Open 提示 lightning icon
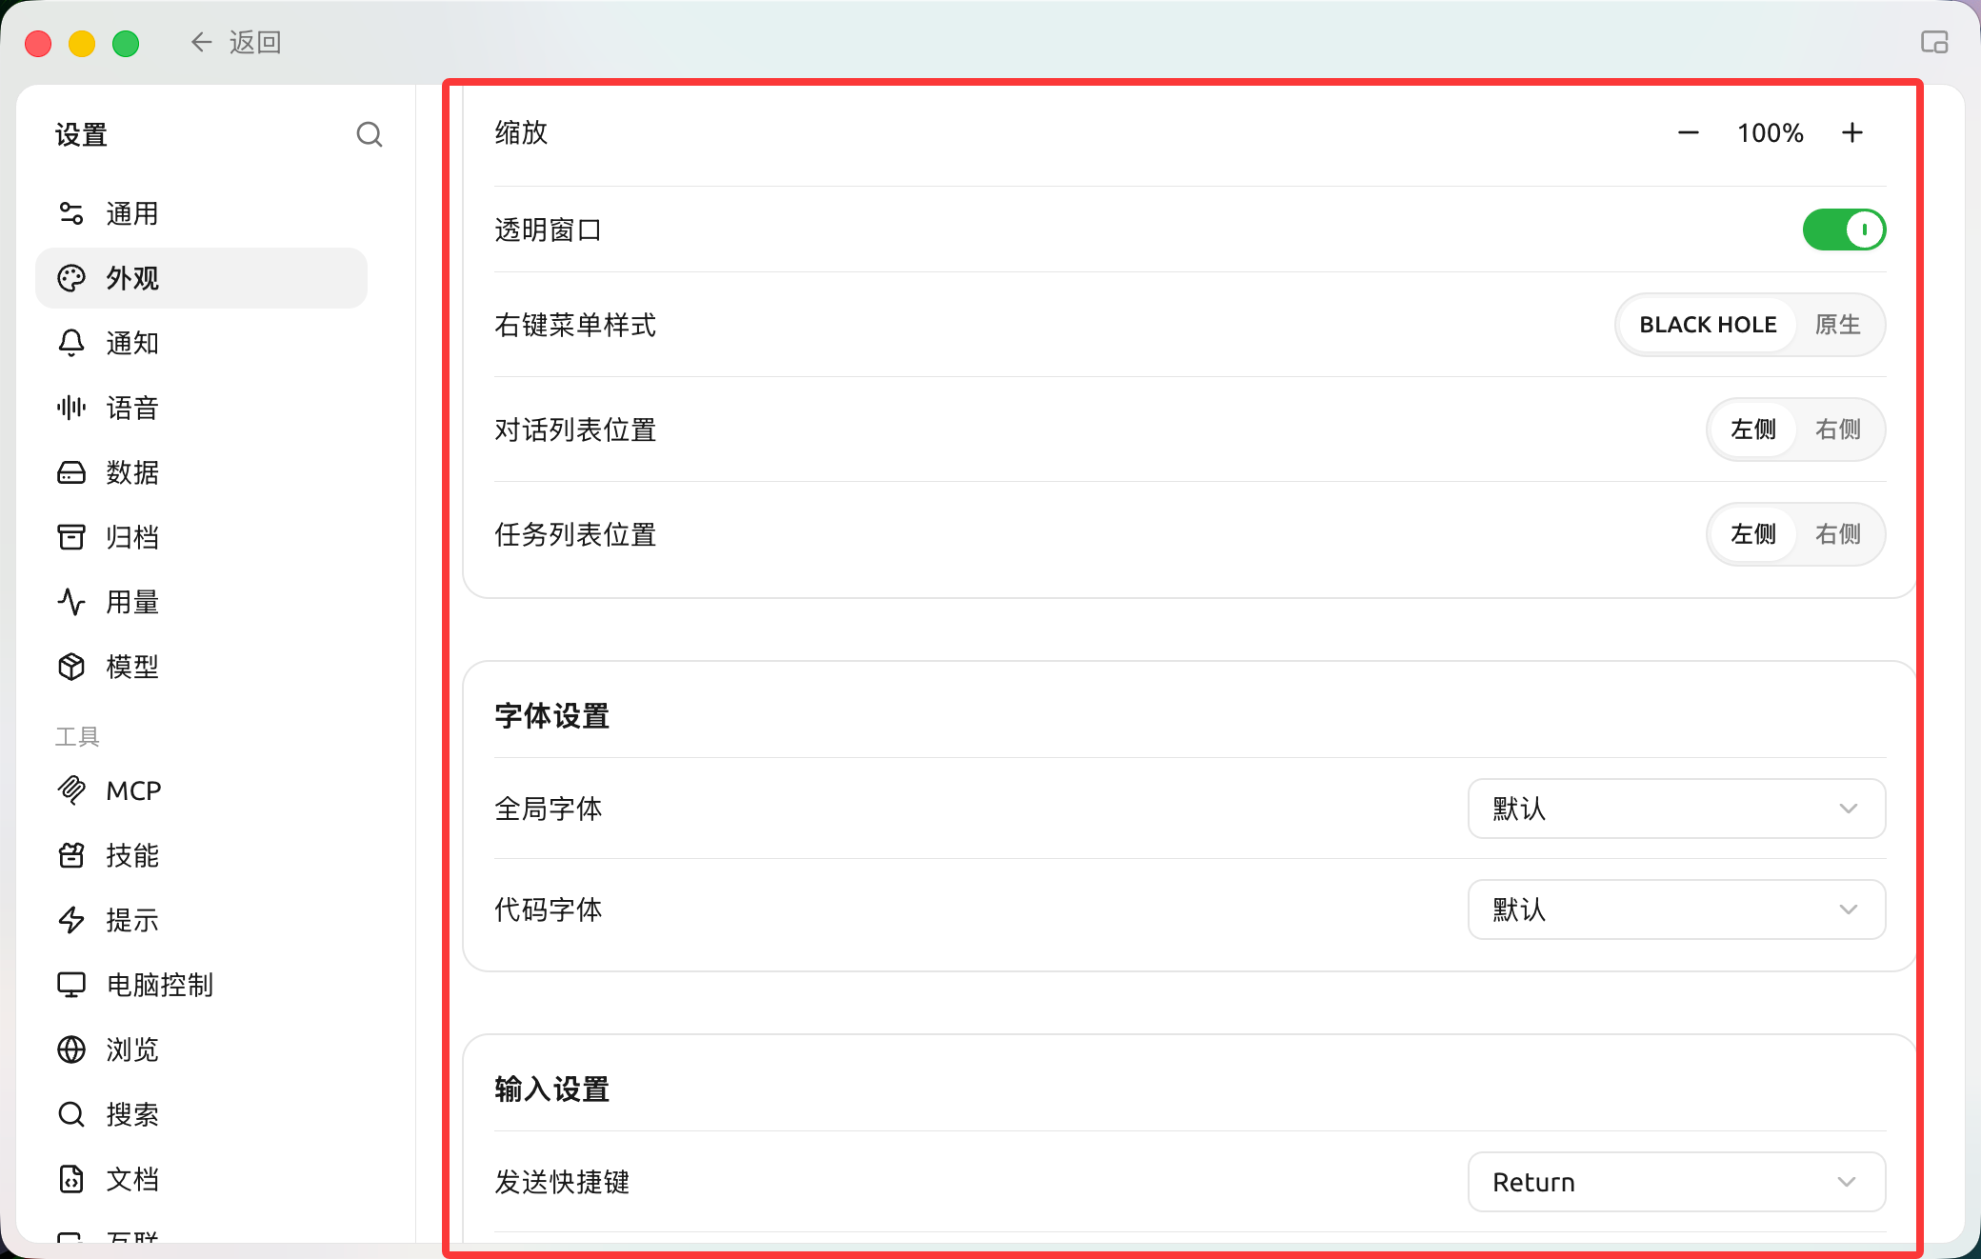The image size is (1981, 1259). click(71, 920)
